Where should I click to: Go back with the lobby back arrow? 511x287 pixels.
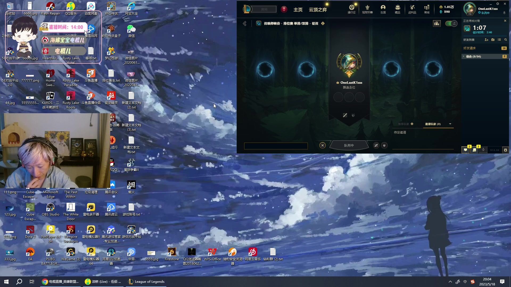click(245, 23)
